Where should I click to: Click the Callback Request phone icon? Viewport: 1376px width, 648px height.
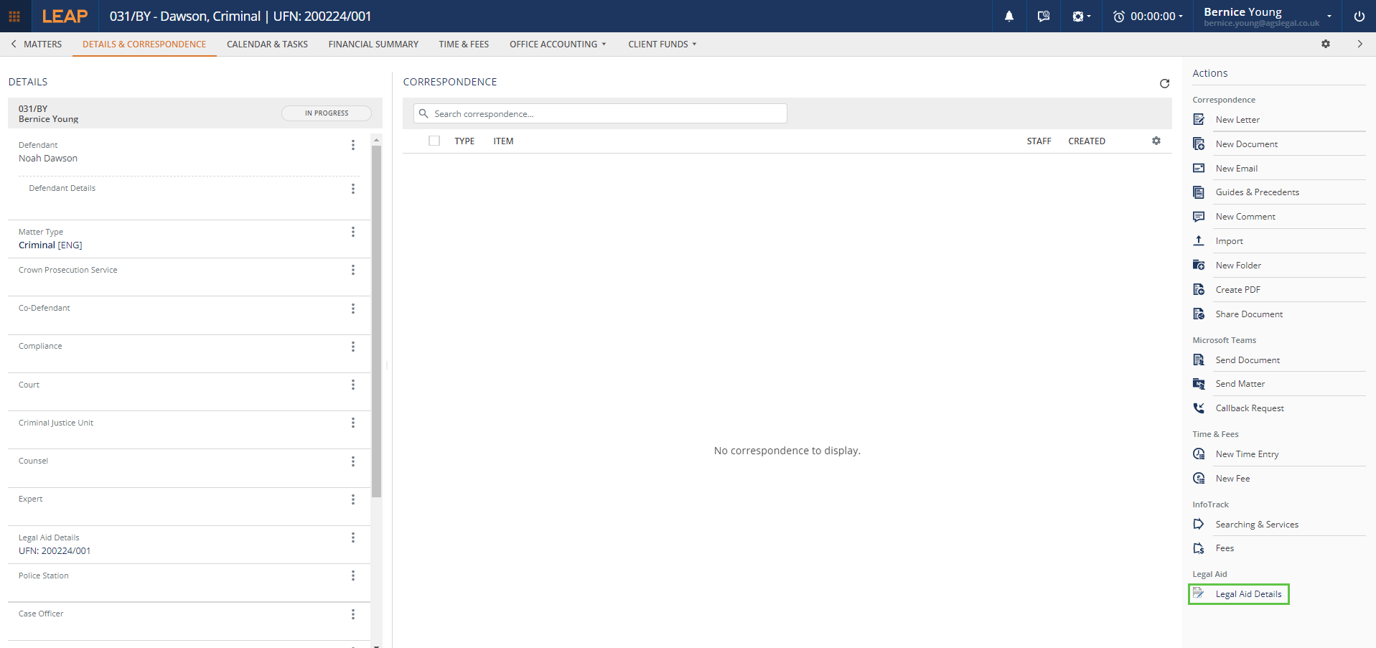tap(1199, 408)
